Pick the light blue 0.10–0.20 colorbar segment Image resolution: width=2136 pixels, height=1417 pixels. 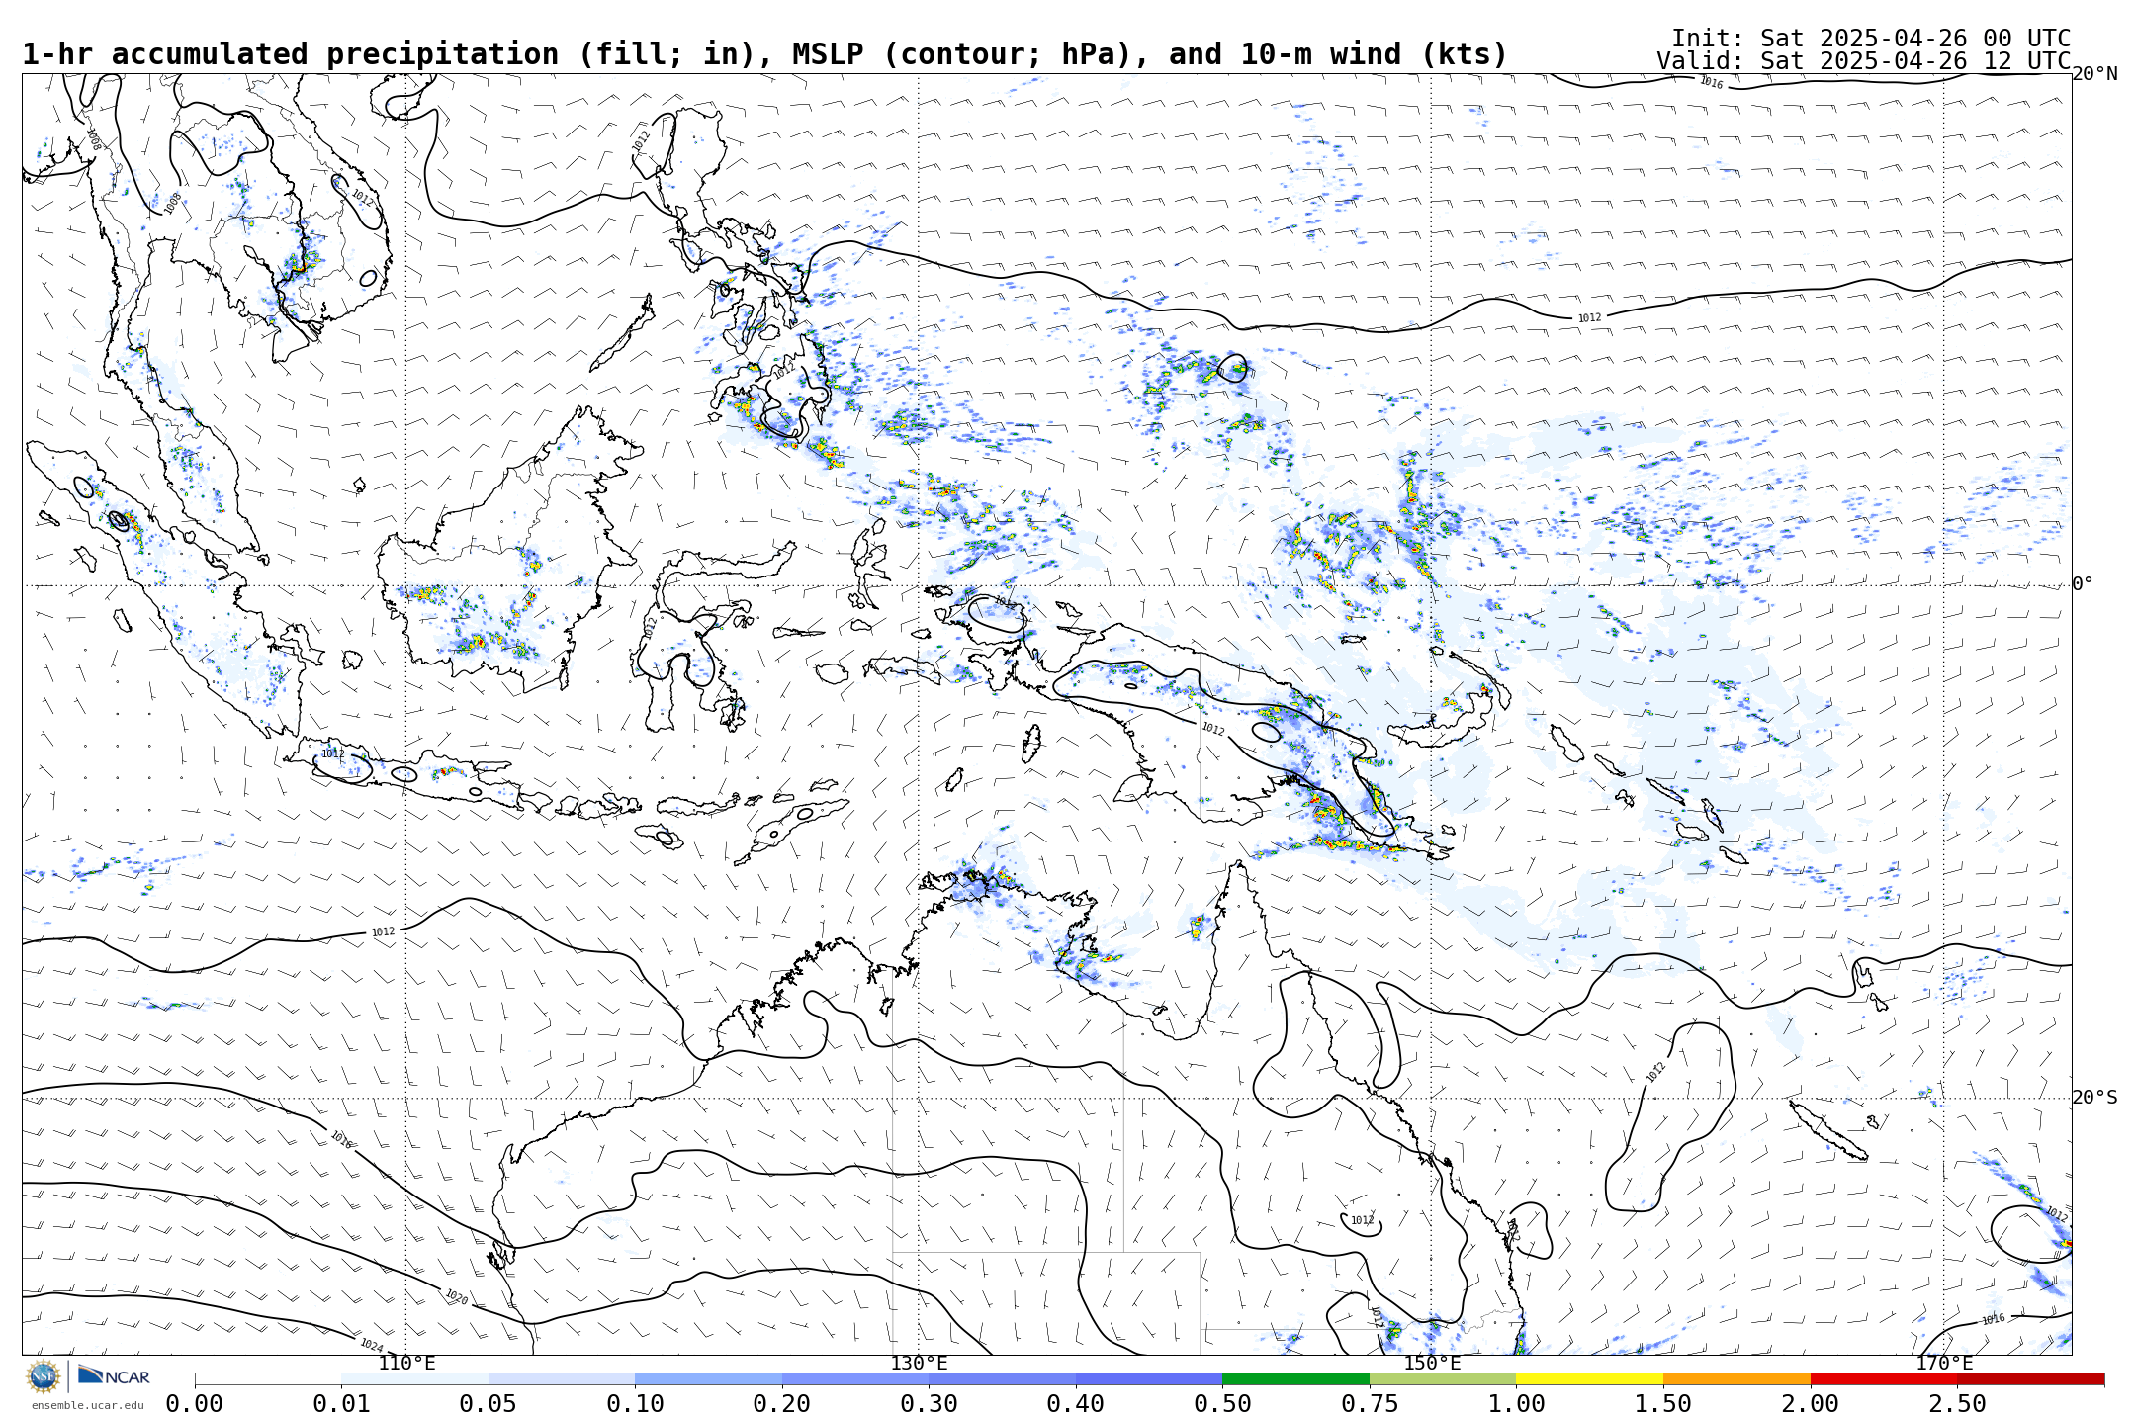708,1378
